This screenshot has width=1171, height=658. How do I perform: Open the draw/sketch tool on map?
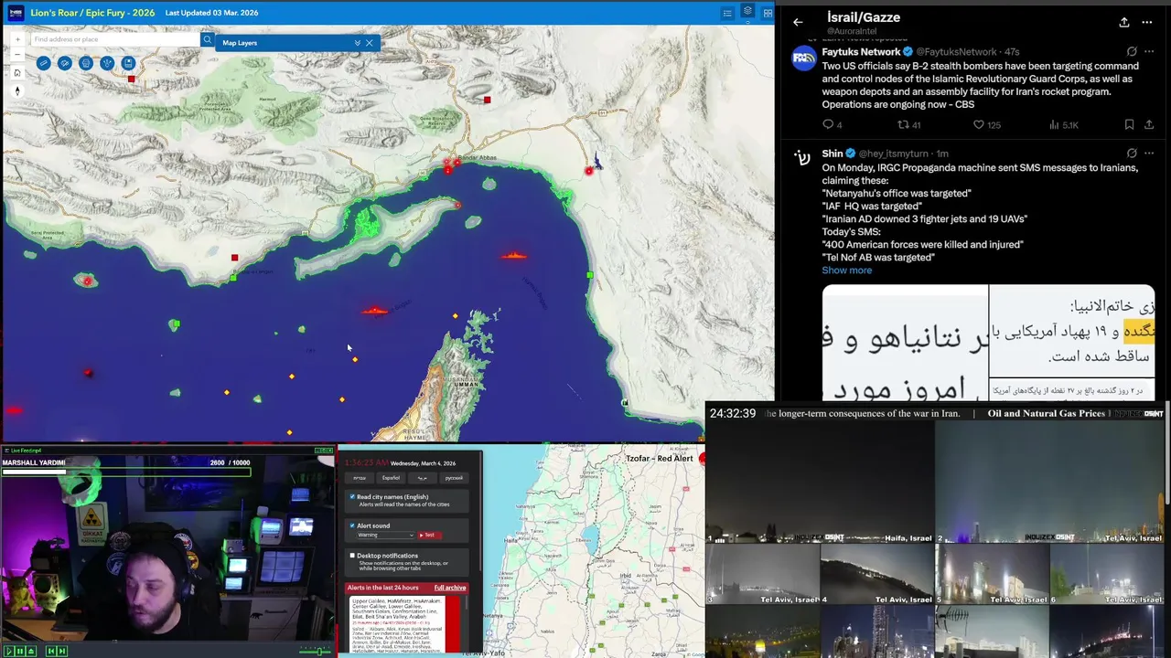point(64,63)
